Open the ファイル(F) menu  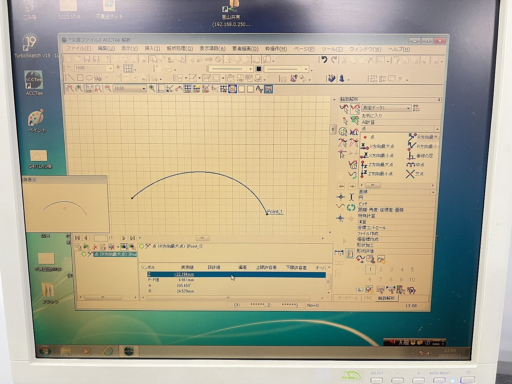(79, 48)
